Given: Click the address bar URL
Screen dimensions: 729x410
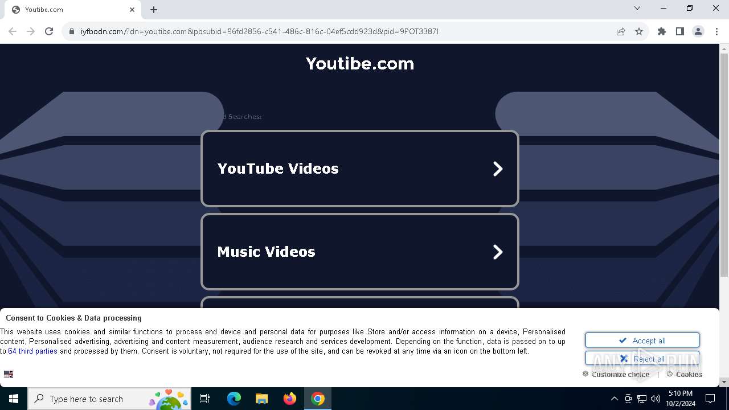Looking at the screenshot, I should pyautogui.click(x=260, y=31).
